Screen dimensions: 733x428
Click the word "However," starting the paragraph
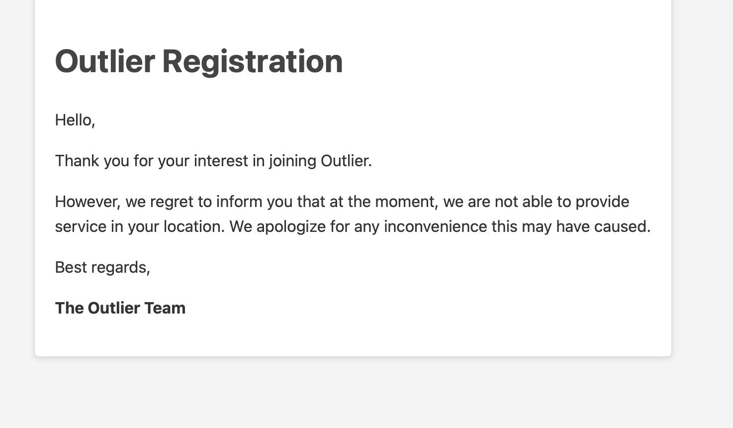pos(88,202)
